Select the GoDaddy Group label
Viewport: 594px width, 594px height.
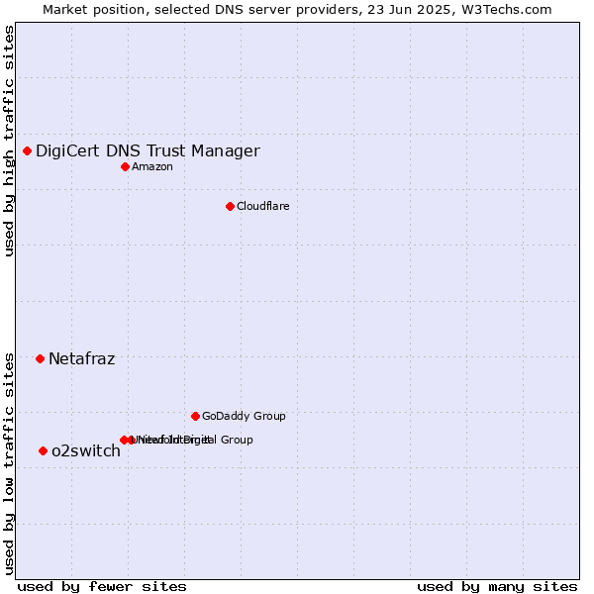[244, 417]
